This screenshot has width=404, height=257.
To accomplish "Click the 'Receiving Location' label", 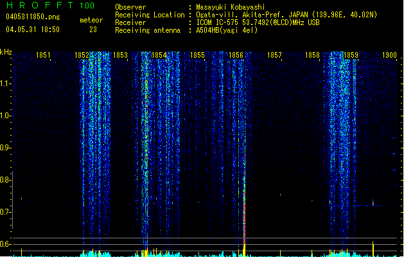I will coord(150,15).
